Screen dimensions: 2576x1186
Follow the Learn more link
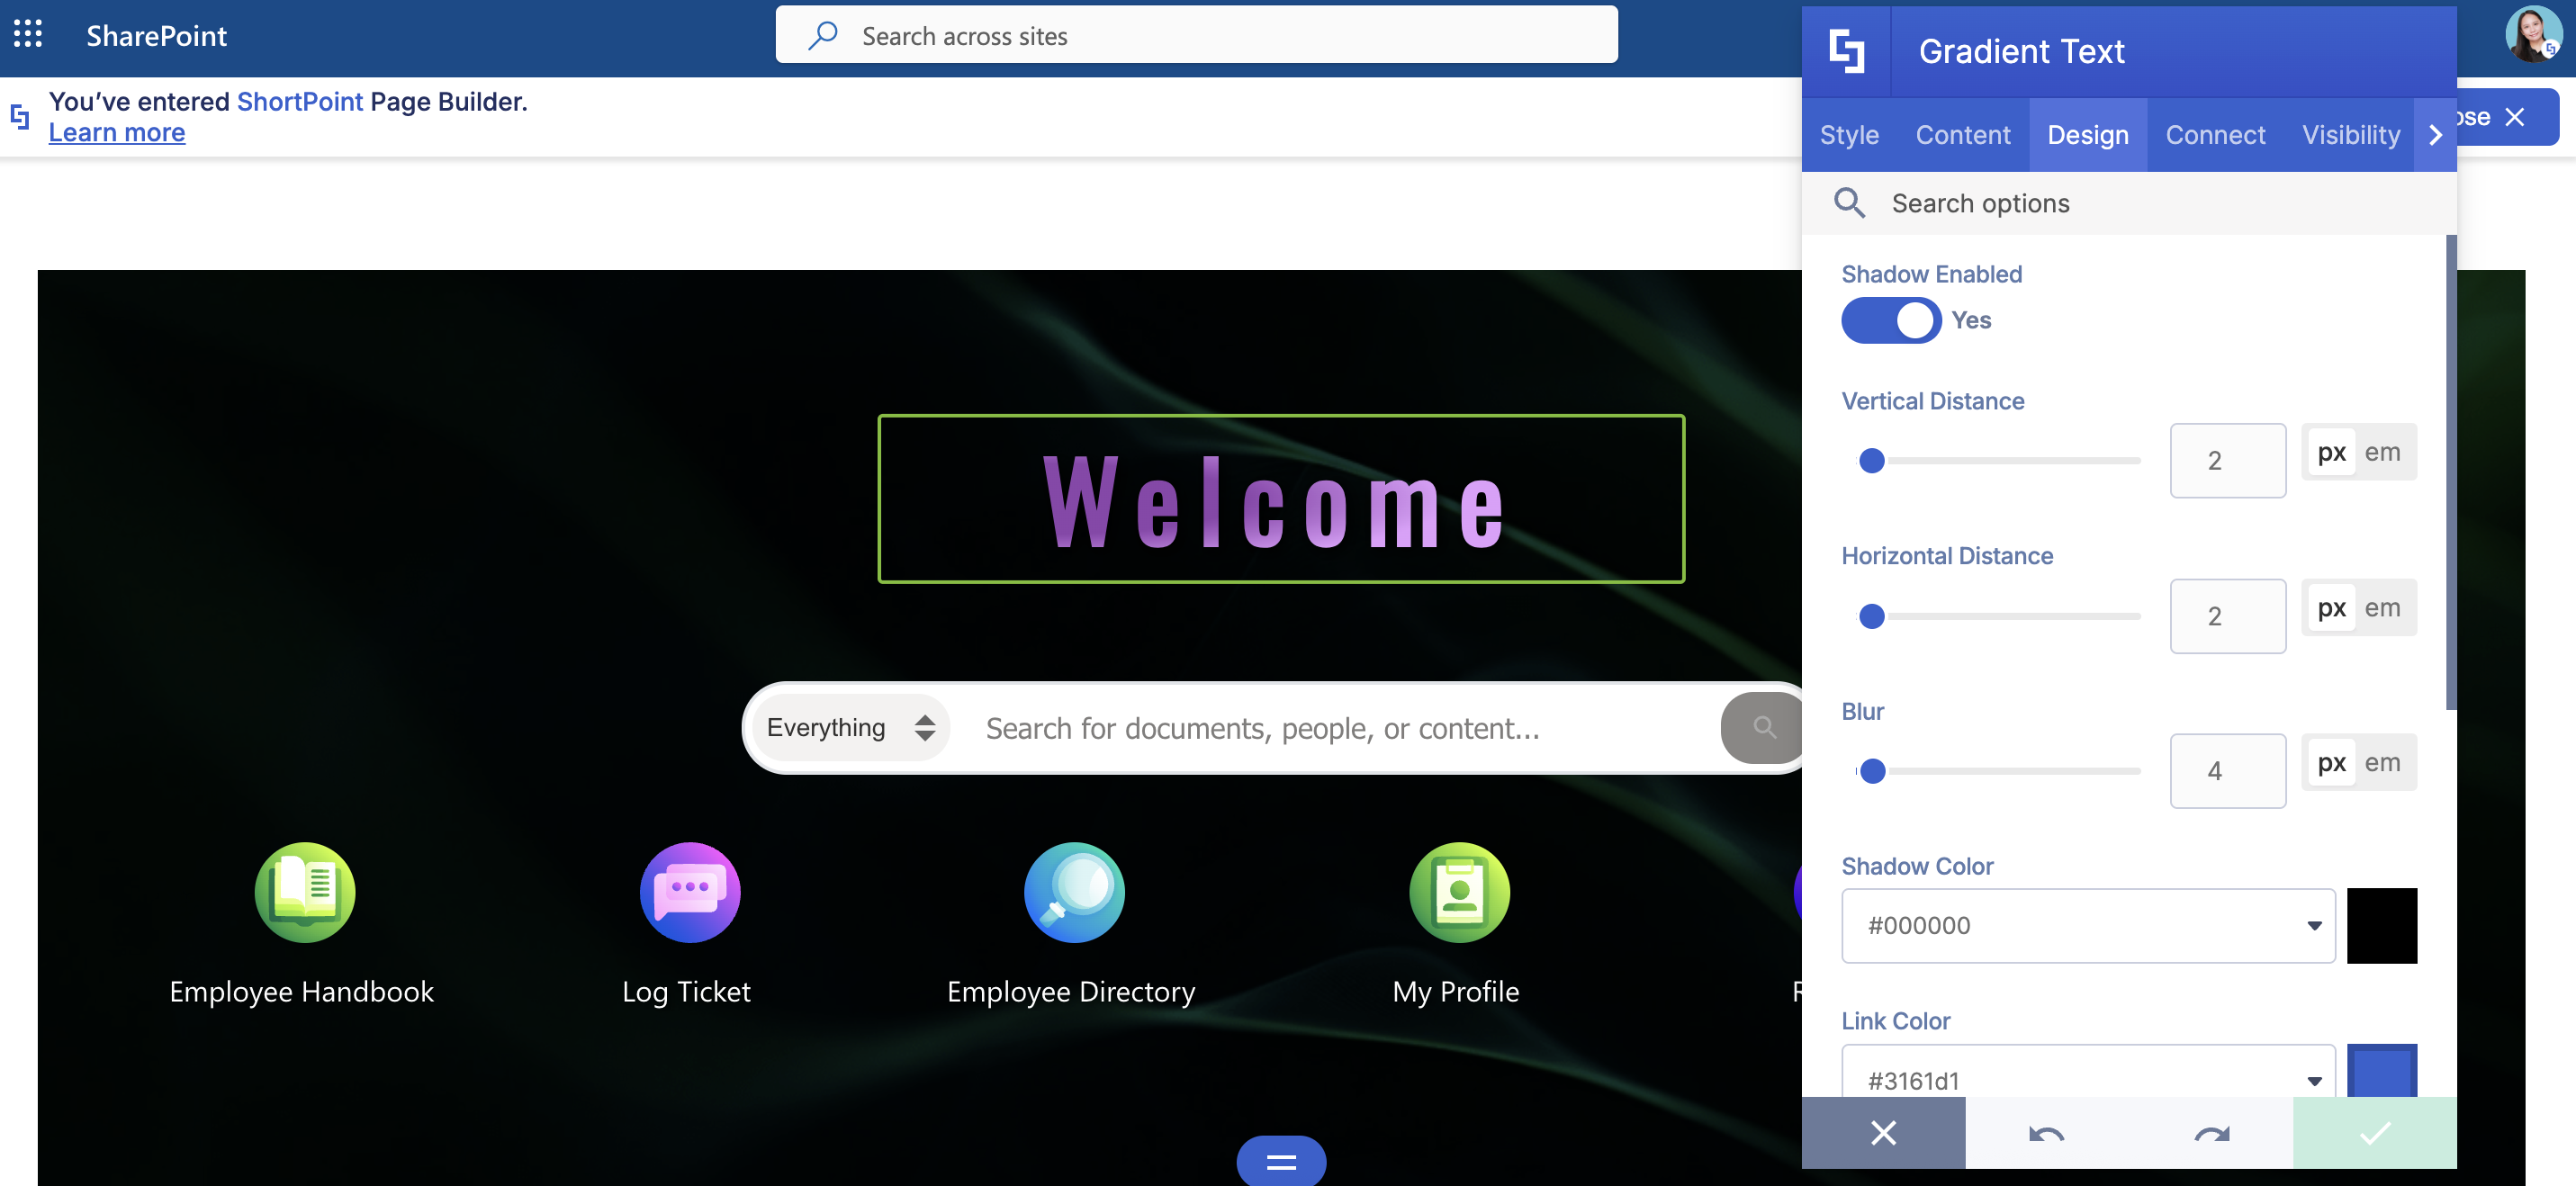point(117,133)
